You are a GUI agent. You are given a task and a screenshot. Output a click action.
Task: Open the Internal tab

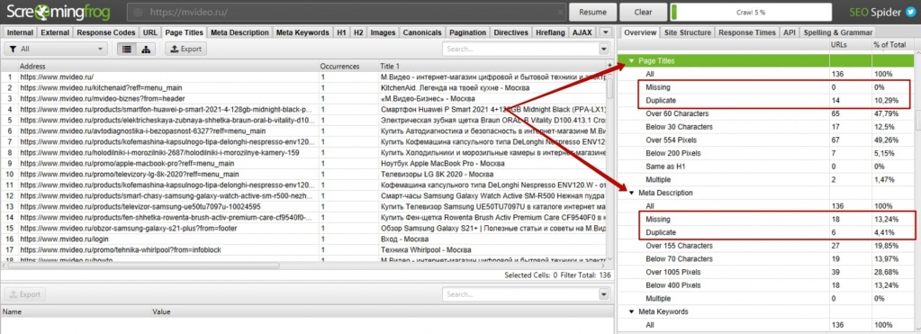[20, 33]
